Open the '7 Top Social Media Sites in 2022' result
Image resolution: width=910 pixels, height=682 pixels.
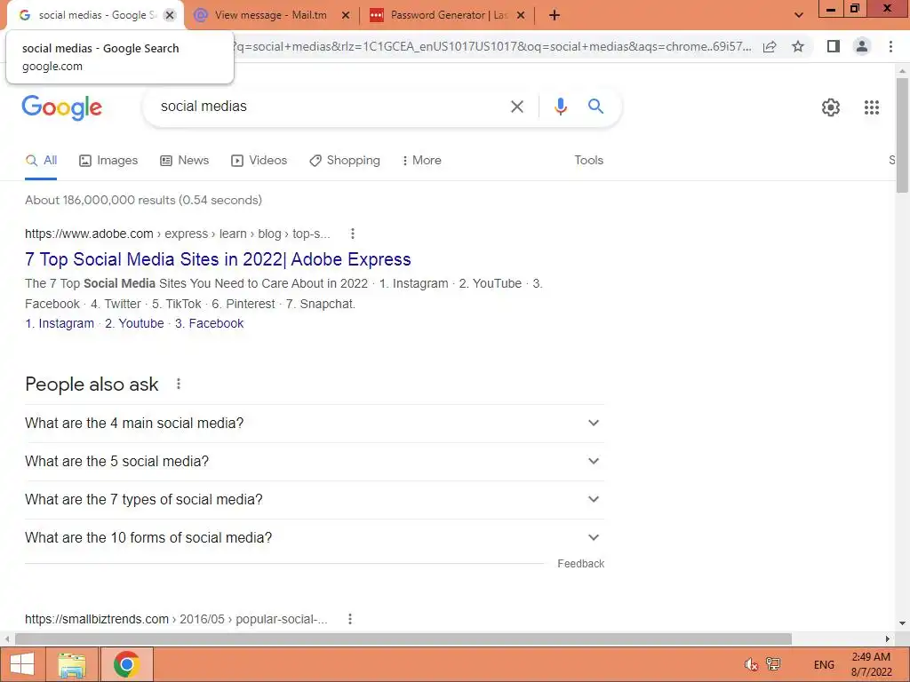[218, 259]
